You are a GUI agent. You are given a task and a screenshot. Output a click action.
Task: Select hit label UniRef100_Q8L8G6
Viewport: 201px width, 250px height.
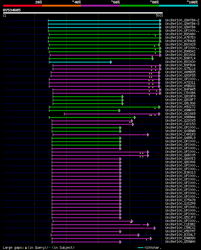[180, 103]
